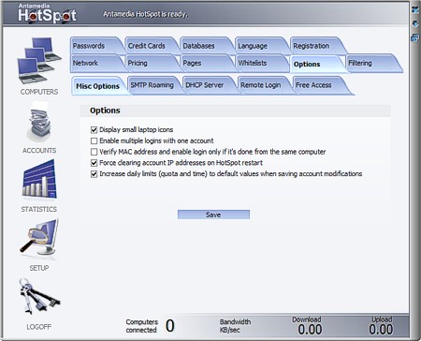This screenshot has width=421, height=341.
Task: Uncheck Force clearing account IP addresses
Action: pos(94,163)
